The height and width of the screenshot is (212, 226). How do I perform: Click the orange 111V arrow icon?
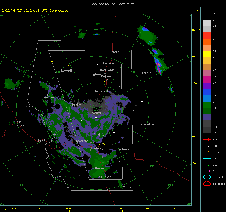point(207,152)
